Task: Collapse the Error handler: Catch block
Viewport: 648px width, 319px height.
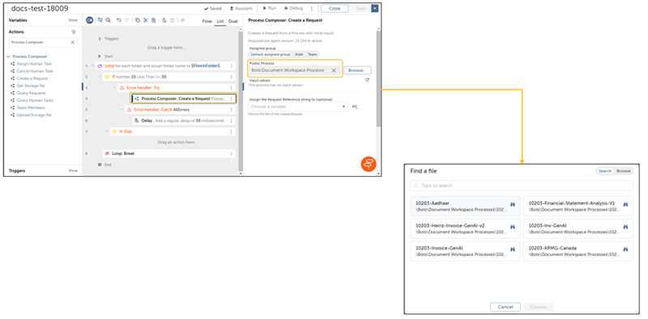Action: tap(122, 110)
